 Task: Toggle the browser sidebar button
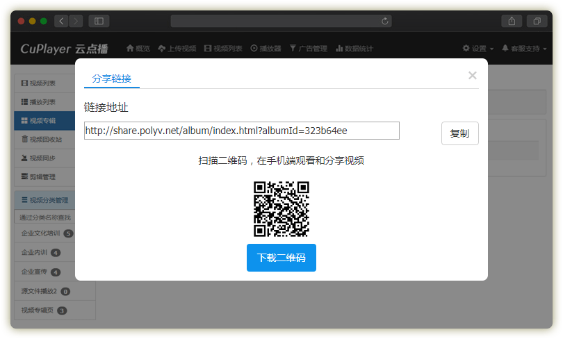pyautogui.click(x=98, y=21)
